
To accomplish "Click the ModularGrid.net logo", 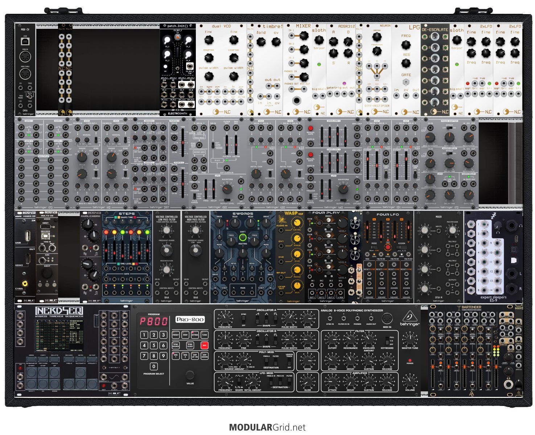I will (267, 427).
